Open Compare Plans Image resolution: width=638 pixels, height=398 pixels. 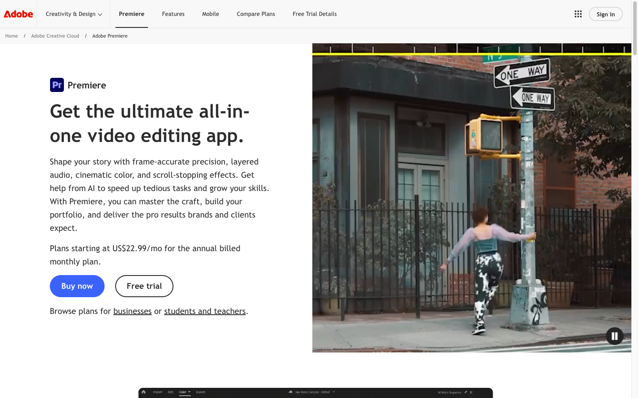[x=256, y=14]
